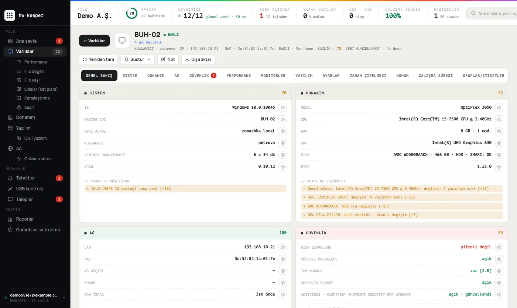Screen dimensions: 517x308
Task: Click the gear icon in the CPU row
Action: coord(499,119)
